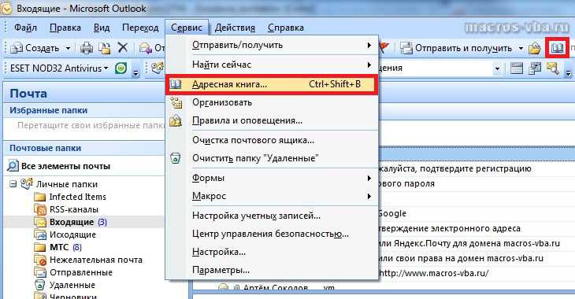Click the calendar view icon in second toolbar
This screenshot has width=575, height=299.
pos(517,68)
